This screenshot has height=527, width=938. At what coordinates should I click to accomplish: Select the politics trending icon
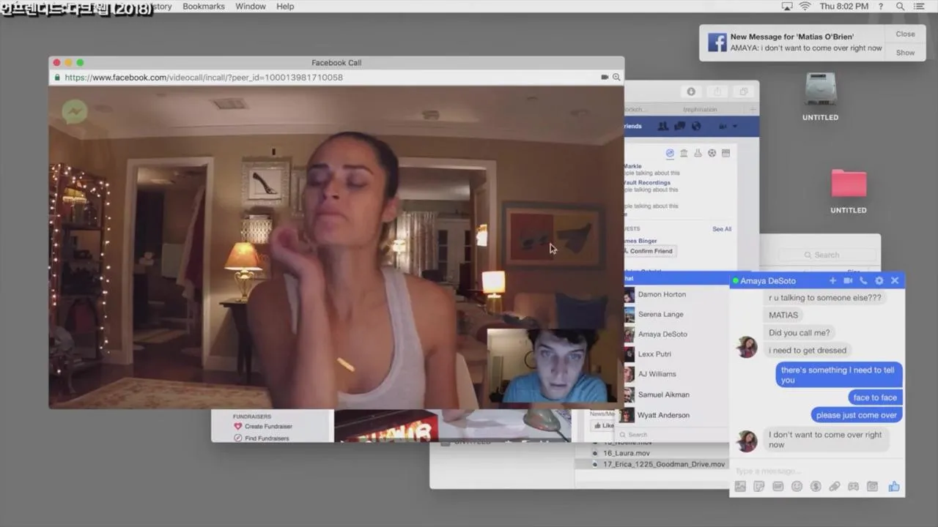coord(684,153)
